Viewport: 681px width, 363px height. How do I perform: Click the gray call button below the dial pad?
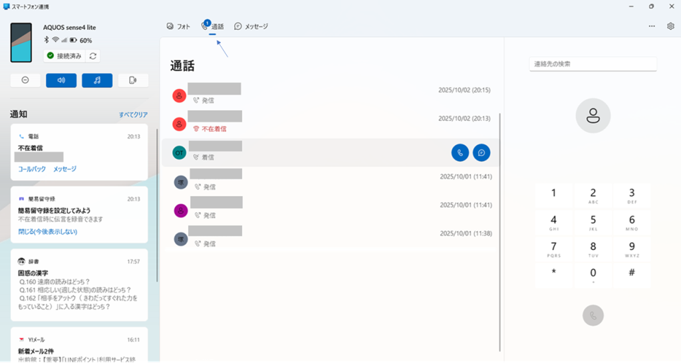pyautogui.click(x=593, y=316)
